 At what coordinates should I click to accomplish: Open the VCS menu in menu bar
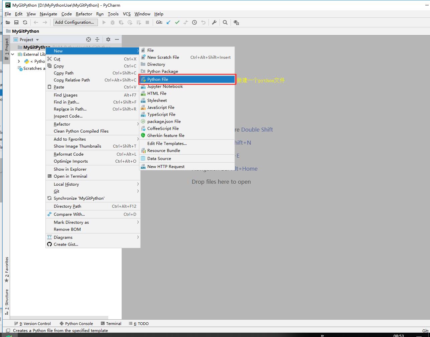(x=127, y=14)
